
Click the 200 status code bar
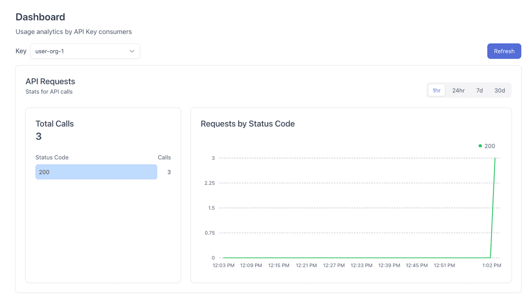[96, 172]
